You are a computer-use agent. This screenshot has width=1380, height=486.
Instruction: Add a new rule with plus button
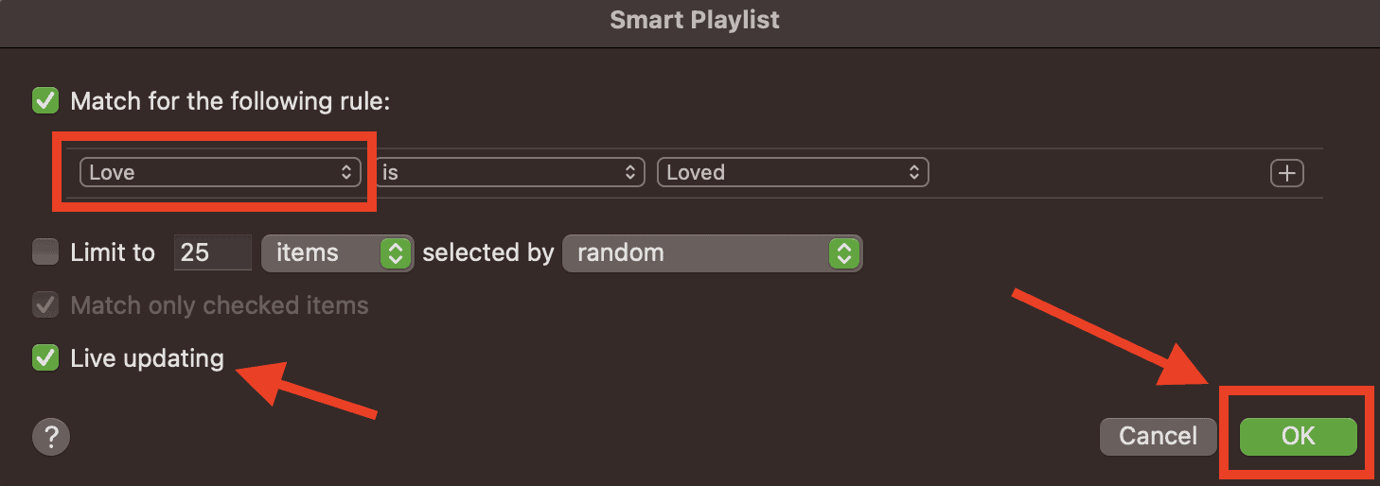(x=1286, y=173)
